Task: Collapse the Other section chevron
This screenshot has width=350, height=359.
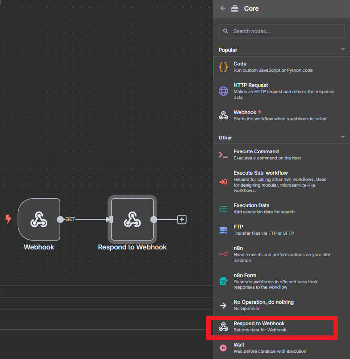Action: pos(343,137)
